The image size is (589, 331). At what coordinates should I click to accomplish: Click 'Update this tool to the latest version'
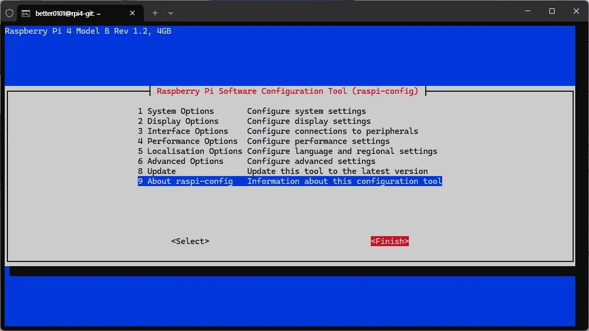338,171
